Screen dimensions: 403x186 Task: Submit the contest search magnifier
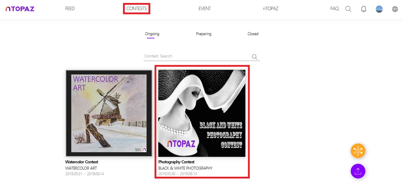click(255, 57)
